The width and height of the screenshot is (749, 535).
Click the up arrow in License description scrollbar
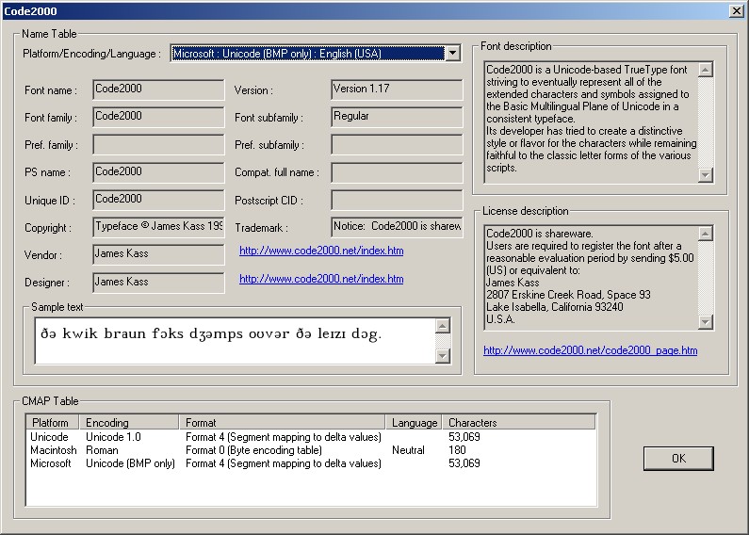(706, 234)
